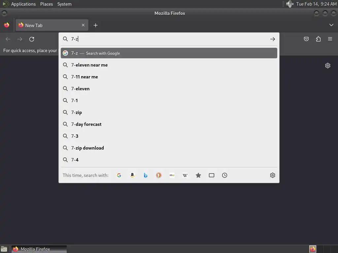
Task: Select the Mozilla Firefox taskbar entry
Action: 39,249
